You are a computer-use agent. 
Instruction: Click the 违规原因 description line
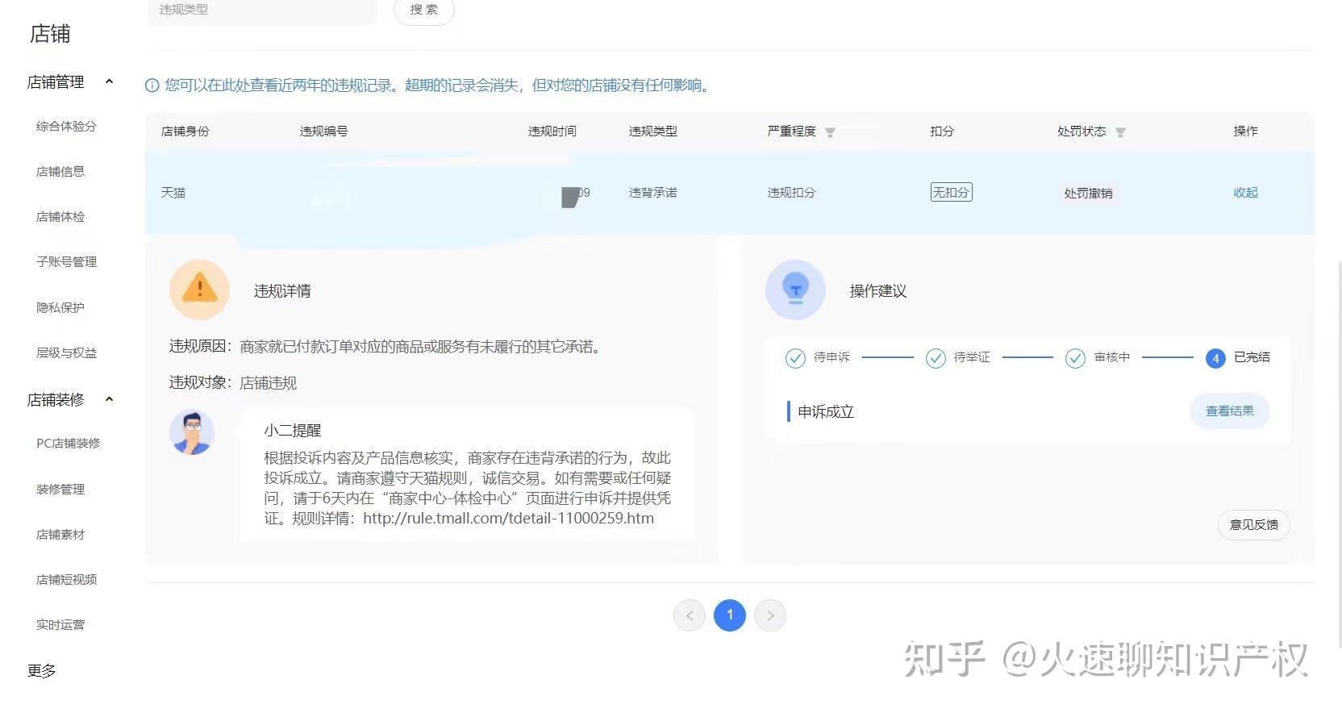386,347
